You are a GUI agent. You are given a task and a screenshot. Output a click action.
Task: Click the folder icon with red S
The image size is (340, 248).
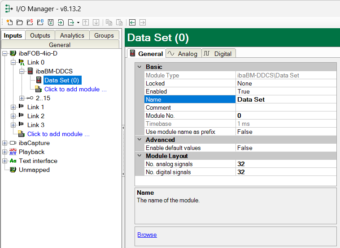coord(30,22)
